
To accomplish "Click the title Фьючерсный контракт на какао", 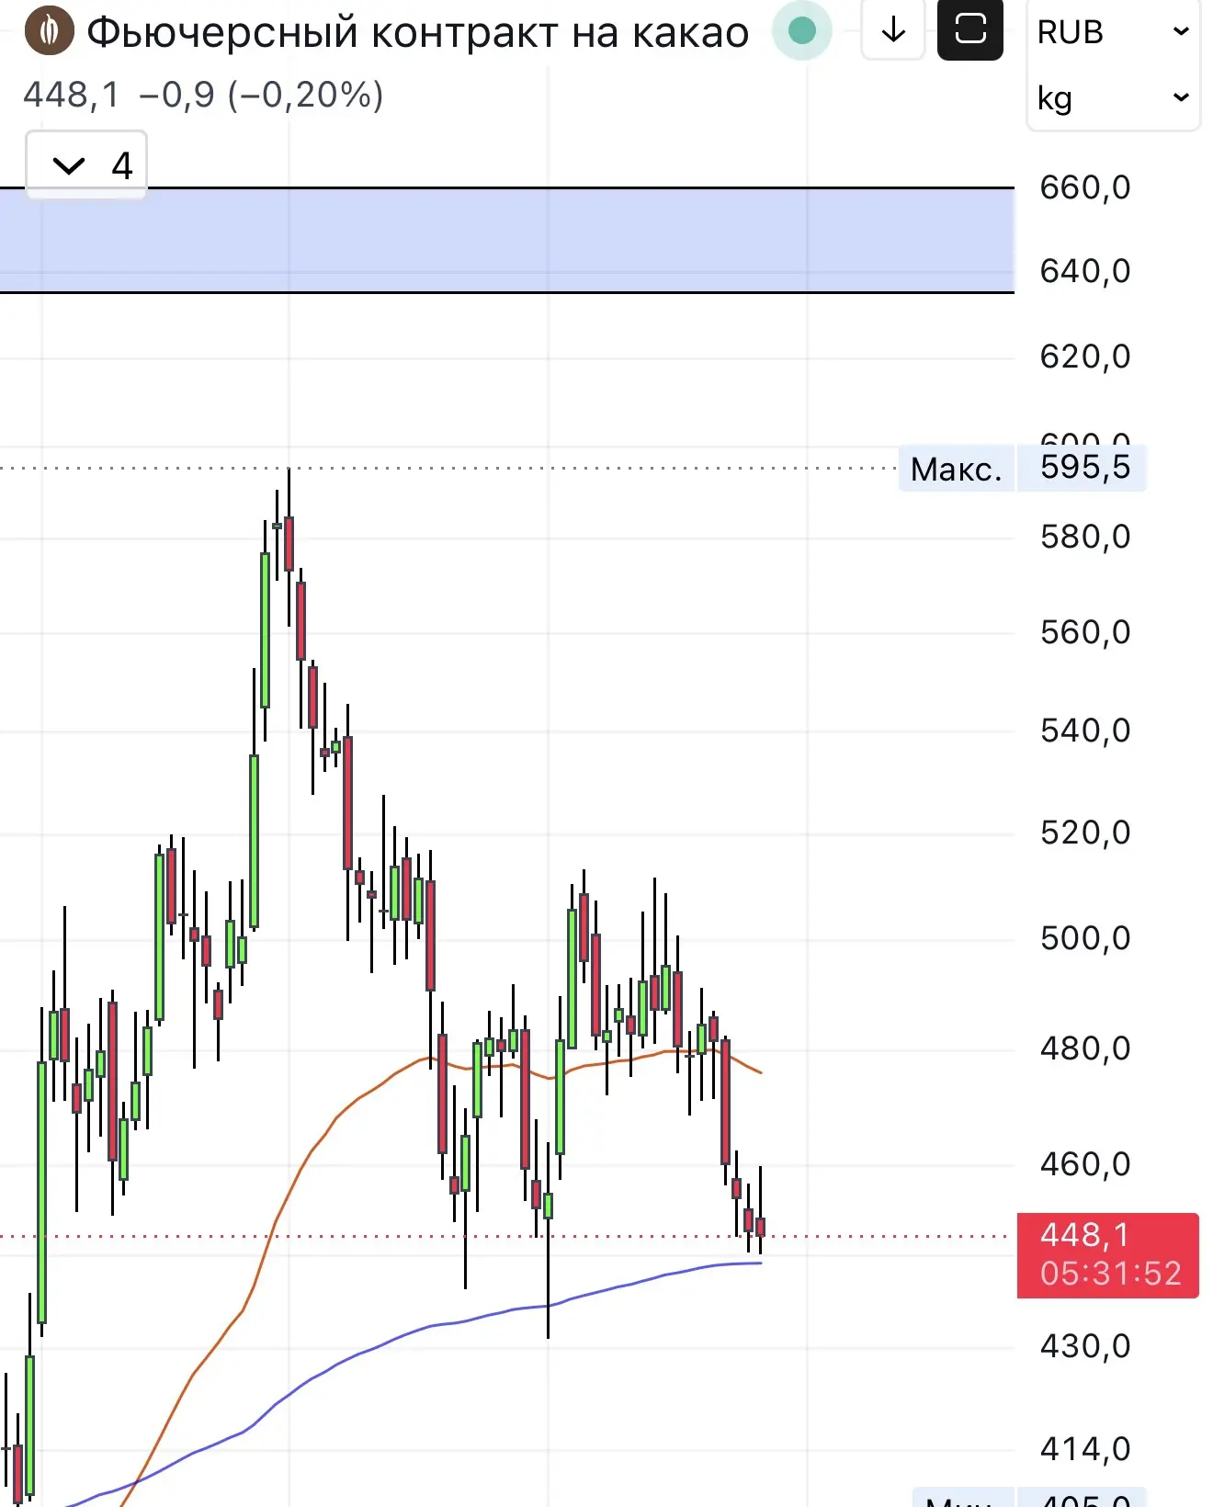I will 418,33.
